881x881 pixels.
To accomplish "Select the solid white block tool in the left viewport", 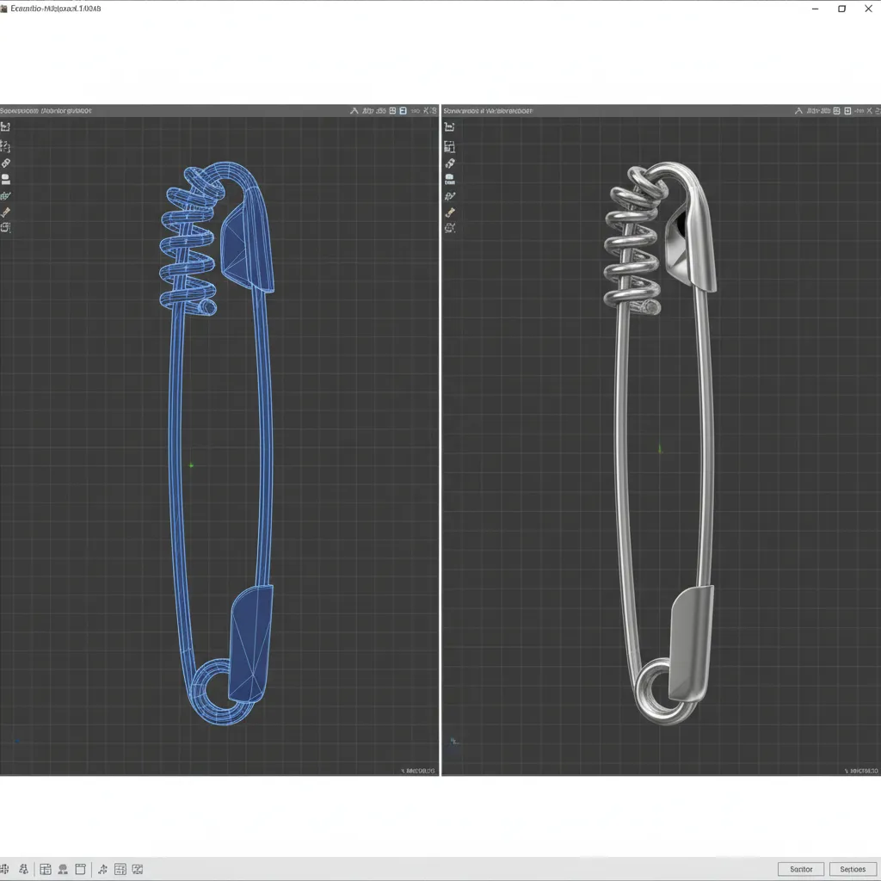I will click(5, 179).
